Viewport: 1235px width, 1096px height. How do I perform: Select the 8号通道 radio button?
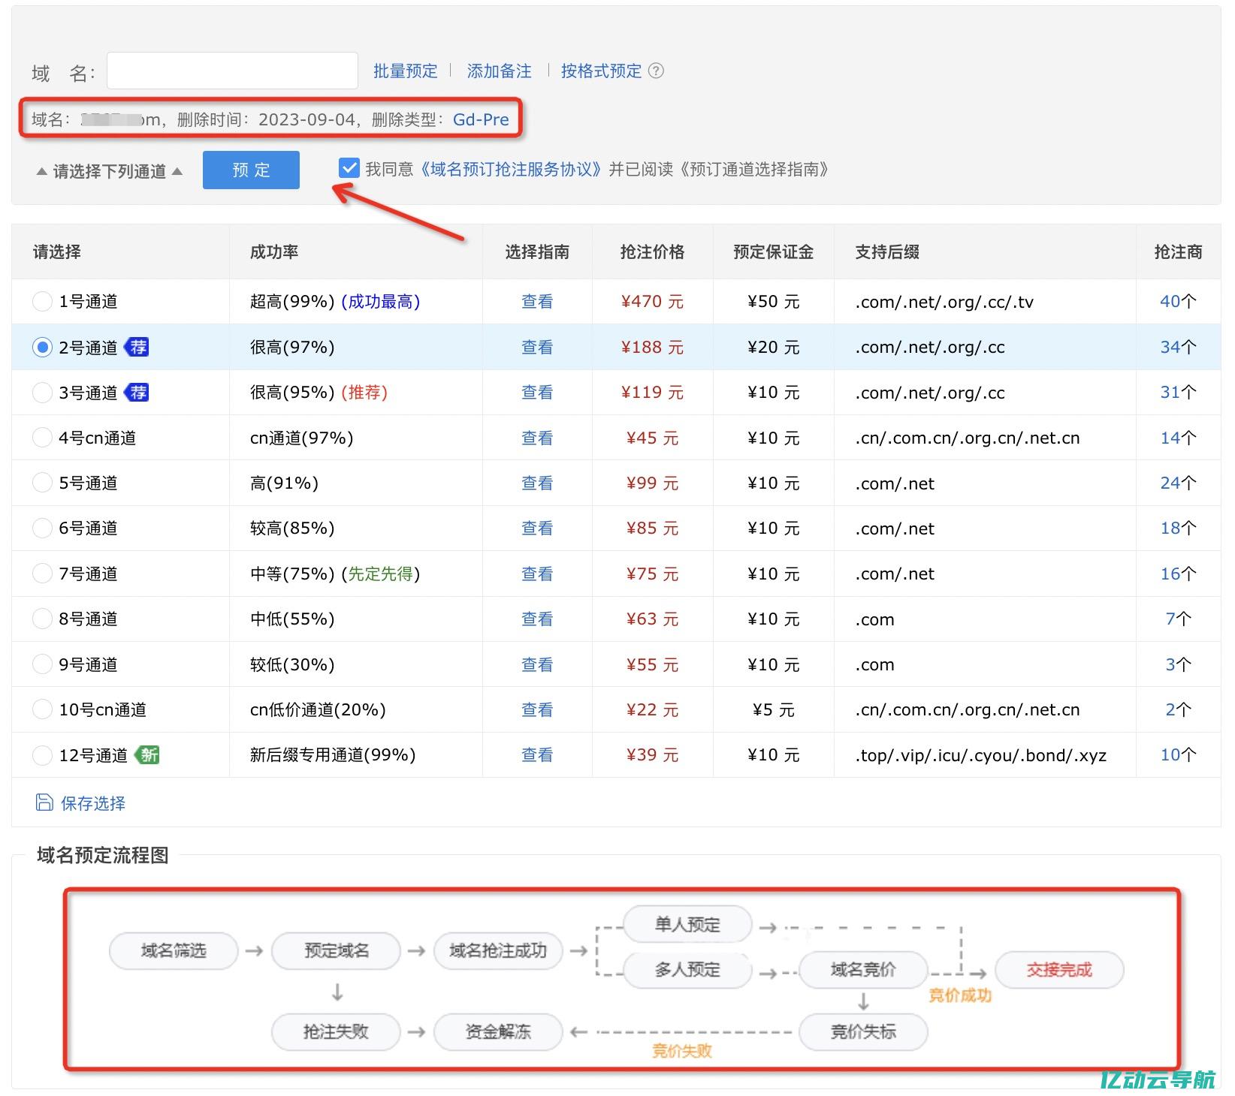[42, 619]
